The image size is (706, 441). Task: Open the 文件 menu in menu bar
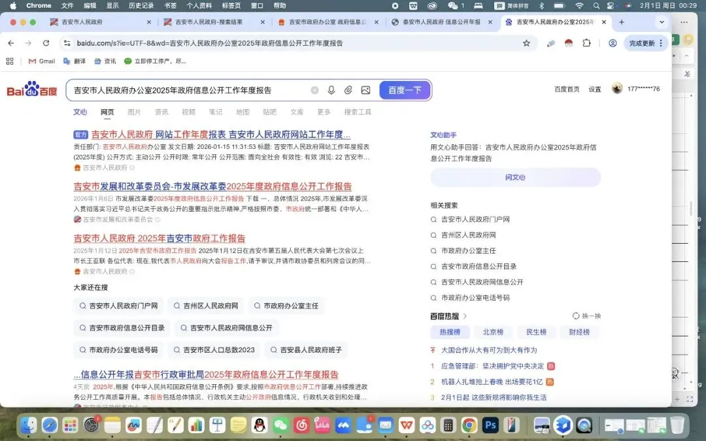[67, 6]
